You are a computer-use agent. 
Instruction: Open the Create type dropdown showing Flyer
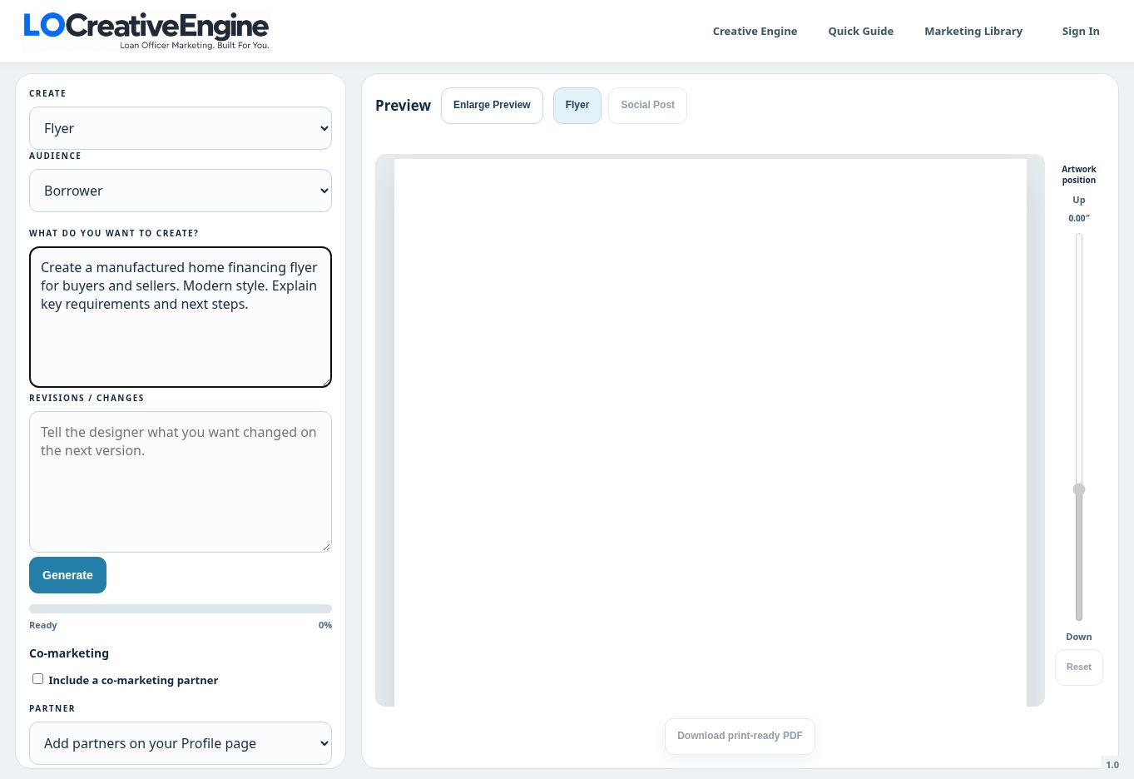(181, 128)
